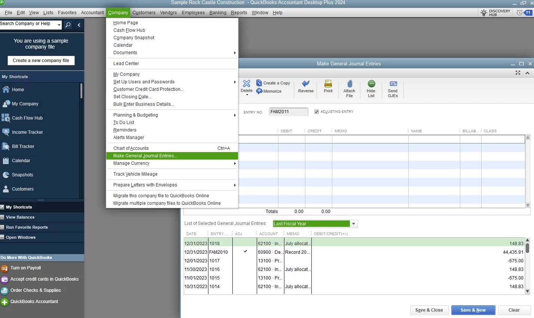Click Create a new company file button
The width and height of the screenshot is (534, 318).
tap(41, 61)
